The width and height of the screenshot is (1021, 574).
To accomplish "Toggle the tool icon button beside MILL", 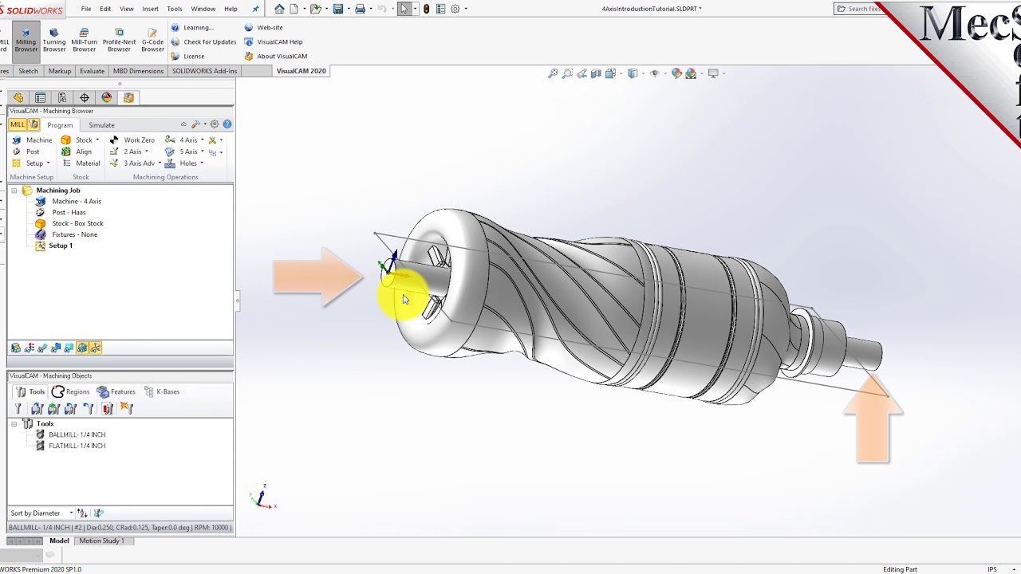I will pyautogui.click(x=34, y=124).
